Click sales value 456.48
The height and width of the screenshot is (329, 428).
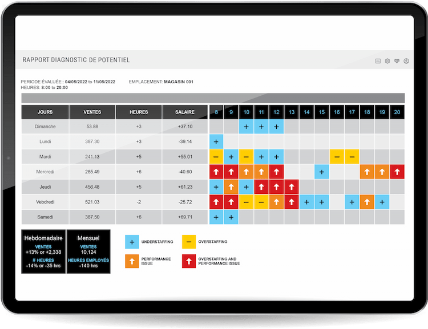click(92, 187)
